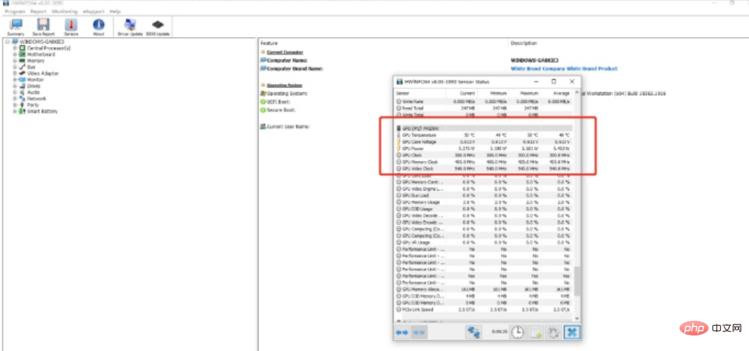Select the Network tree item
The height and width of the screenshot is (351, 749).
click(36, 98)
